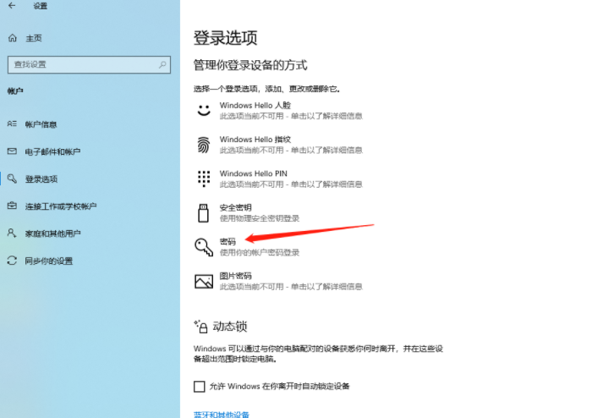Click the 使用物理安全密钥登录 description
Viewport: 592px width, 418px height.
click(260, 218)
